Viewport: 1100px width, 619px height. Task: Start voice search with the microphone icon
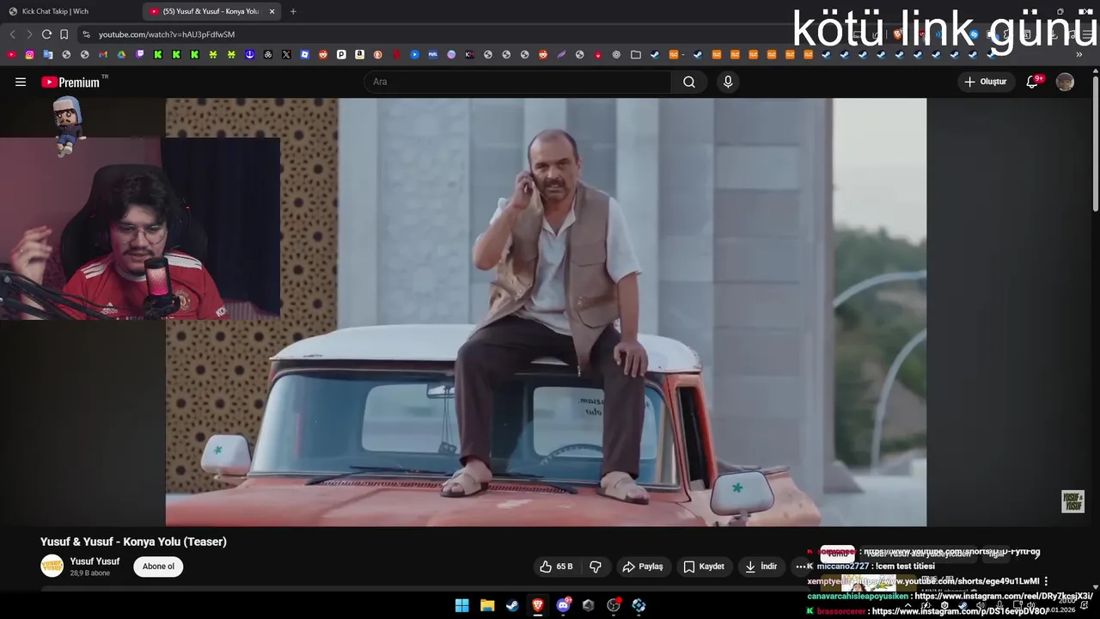tap(728, 82)
